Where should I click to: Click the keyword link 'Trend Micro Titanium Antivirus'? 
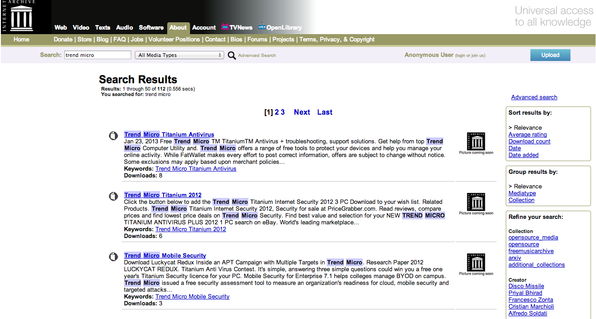[x=196, y=169]
